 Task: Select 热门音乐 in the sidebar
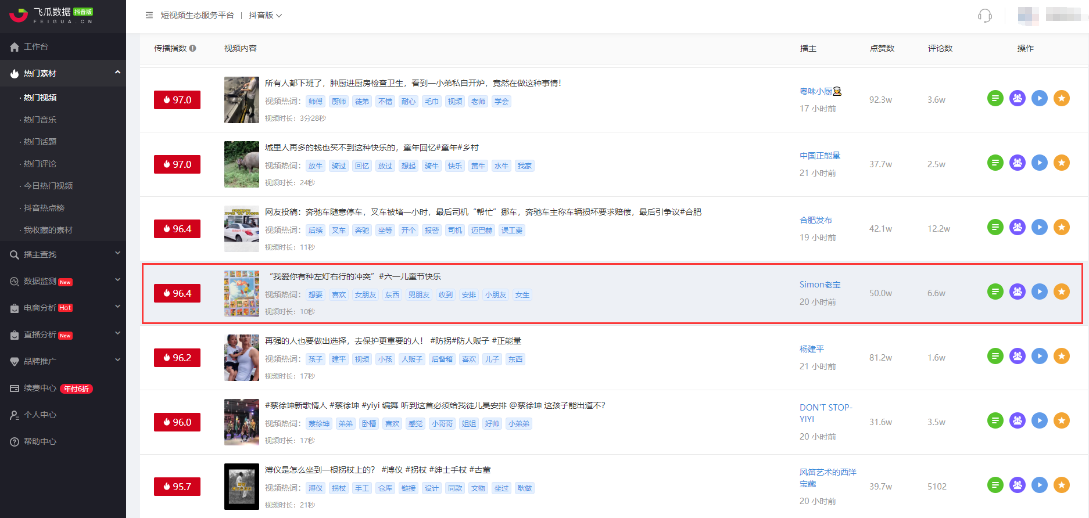(x=40, y=120)
